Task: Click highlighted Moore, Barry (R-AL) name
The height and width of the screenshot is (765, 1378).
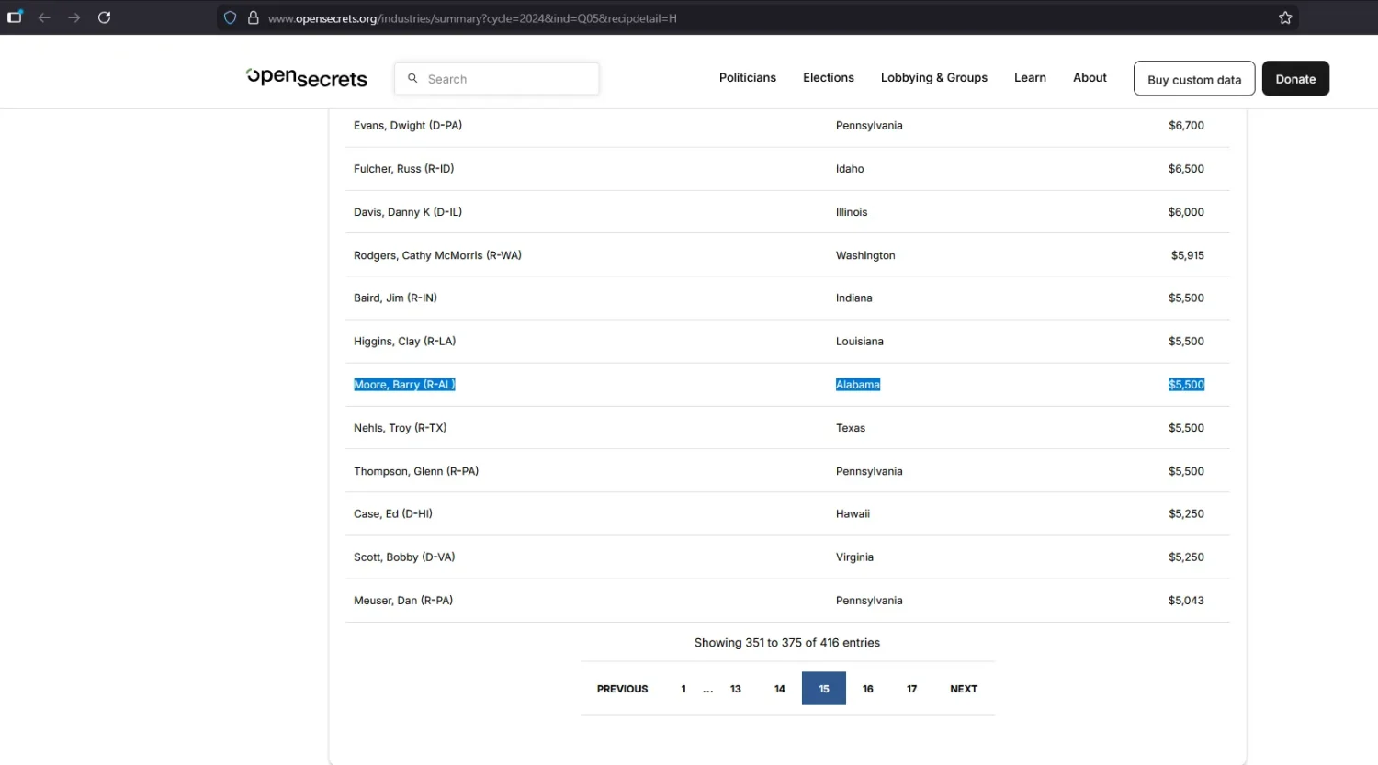Action: [x=404, y=385]
